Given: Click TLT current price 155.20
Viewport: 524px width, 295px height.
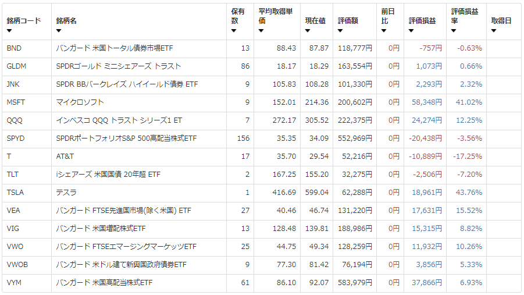Looking at the screenshot, I should (317, 175).
